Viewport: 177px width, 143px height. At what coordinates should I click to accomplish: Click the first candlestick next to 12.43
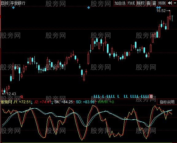click(2, 91)
